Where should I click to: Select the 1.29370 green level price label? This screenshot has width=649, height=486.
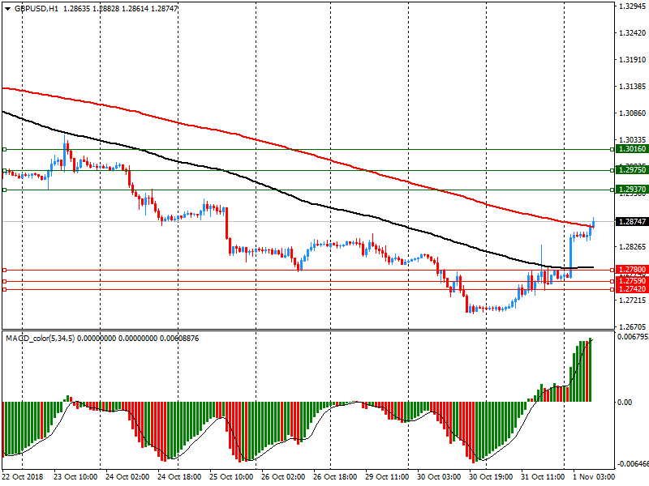click(x=632, y=190)
